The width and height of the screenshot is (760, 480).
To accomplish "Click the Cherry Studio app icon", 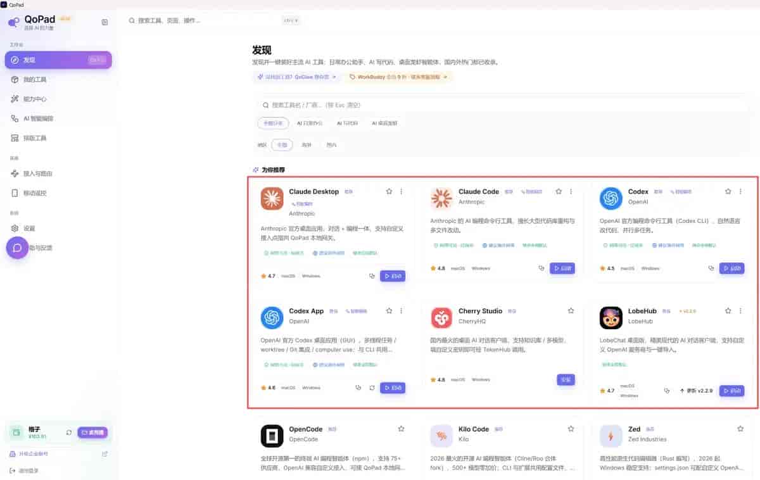I will click(x=441, y=318).
